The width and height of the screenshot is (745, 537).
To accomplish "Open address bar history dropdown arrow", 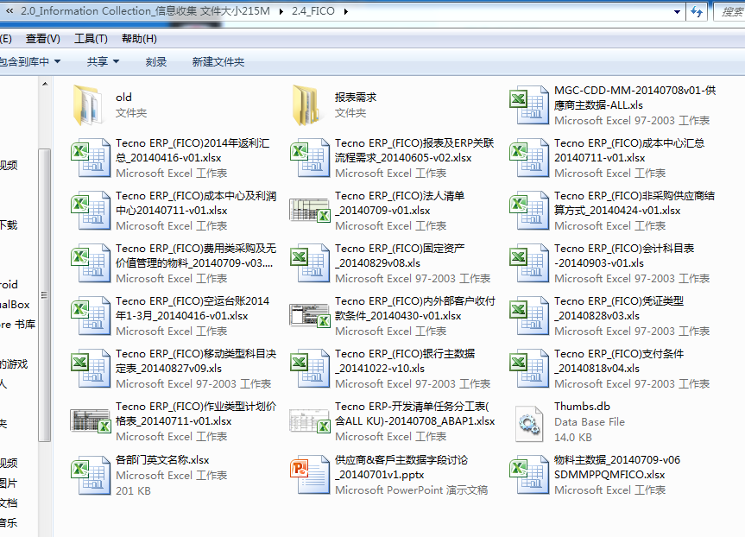I will [x=677, y=11].
